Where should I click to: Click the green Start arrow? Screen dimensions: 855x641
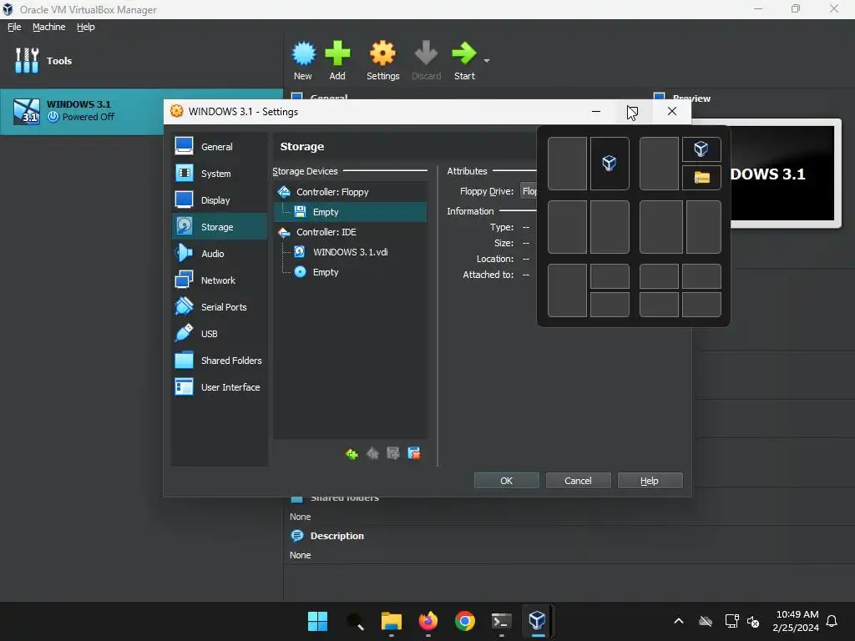pos(464,53)
